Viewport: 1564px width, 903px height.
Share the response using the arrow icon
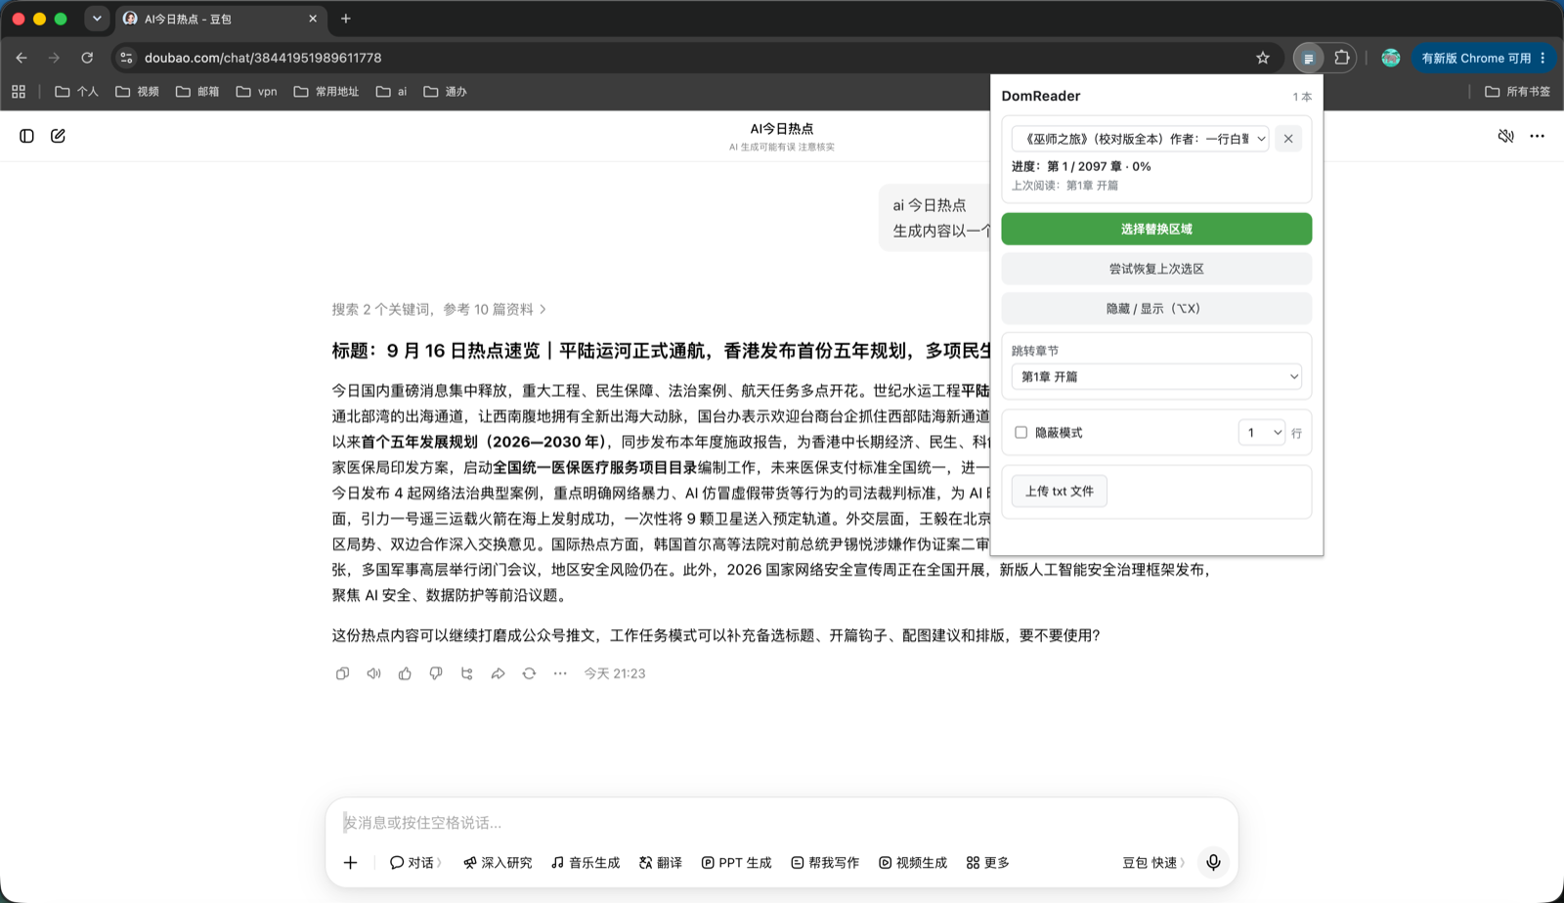[x=498, y=673]
